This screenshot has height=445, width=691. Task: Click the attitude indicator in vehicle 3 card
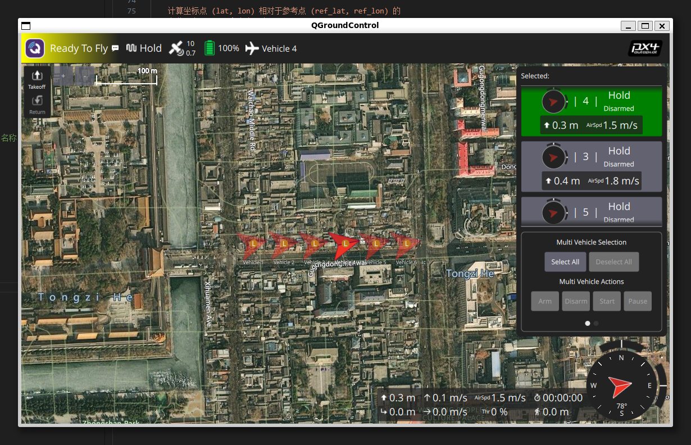point(554,157)
